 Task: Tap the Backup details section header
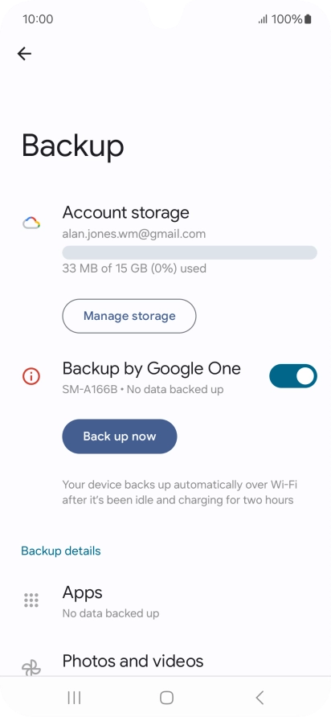coord(61,551)
